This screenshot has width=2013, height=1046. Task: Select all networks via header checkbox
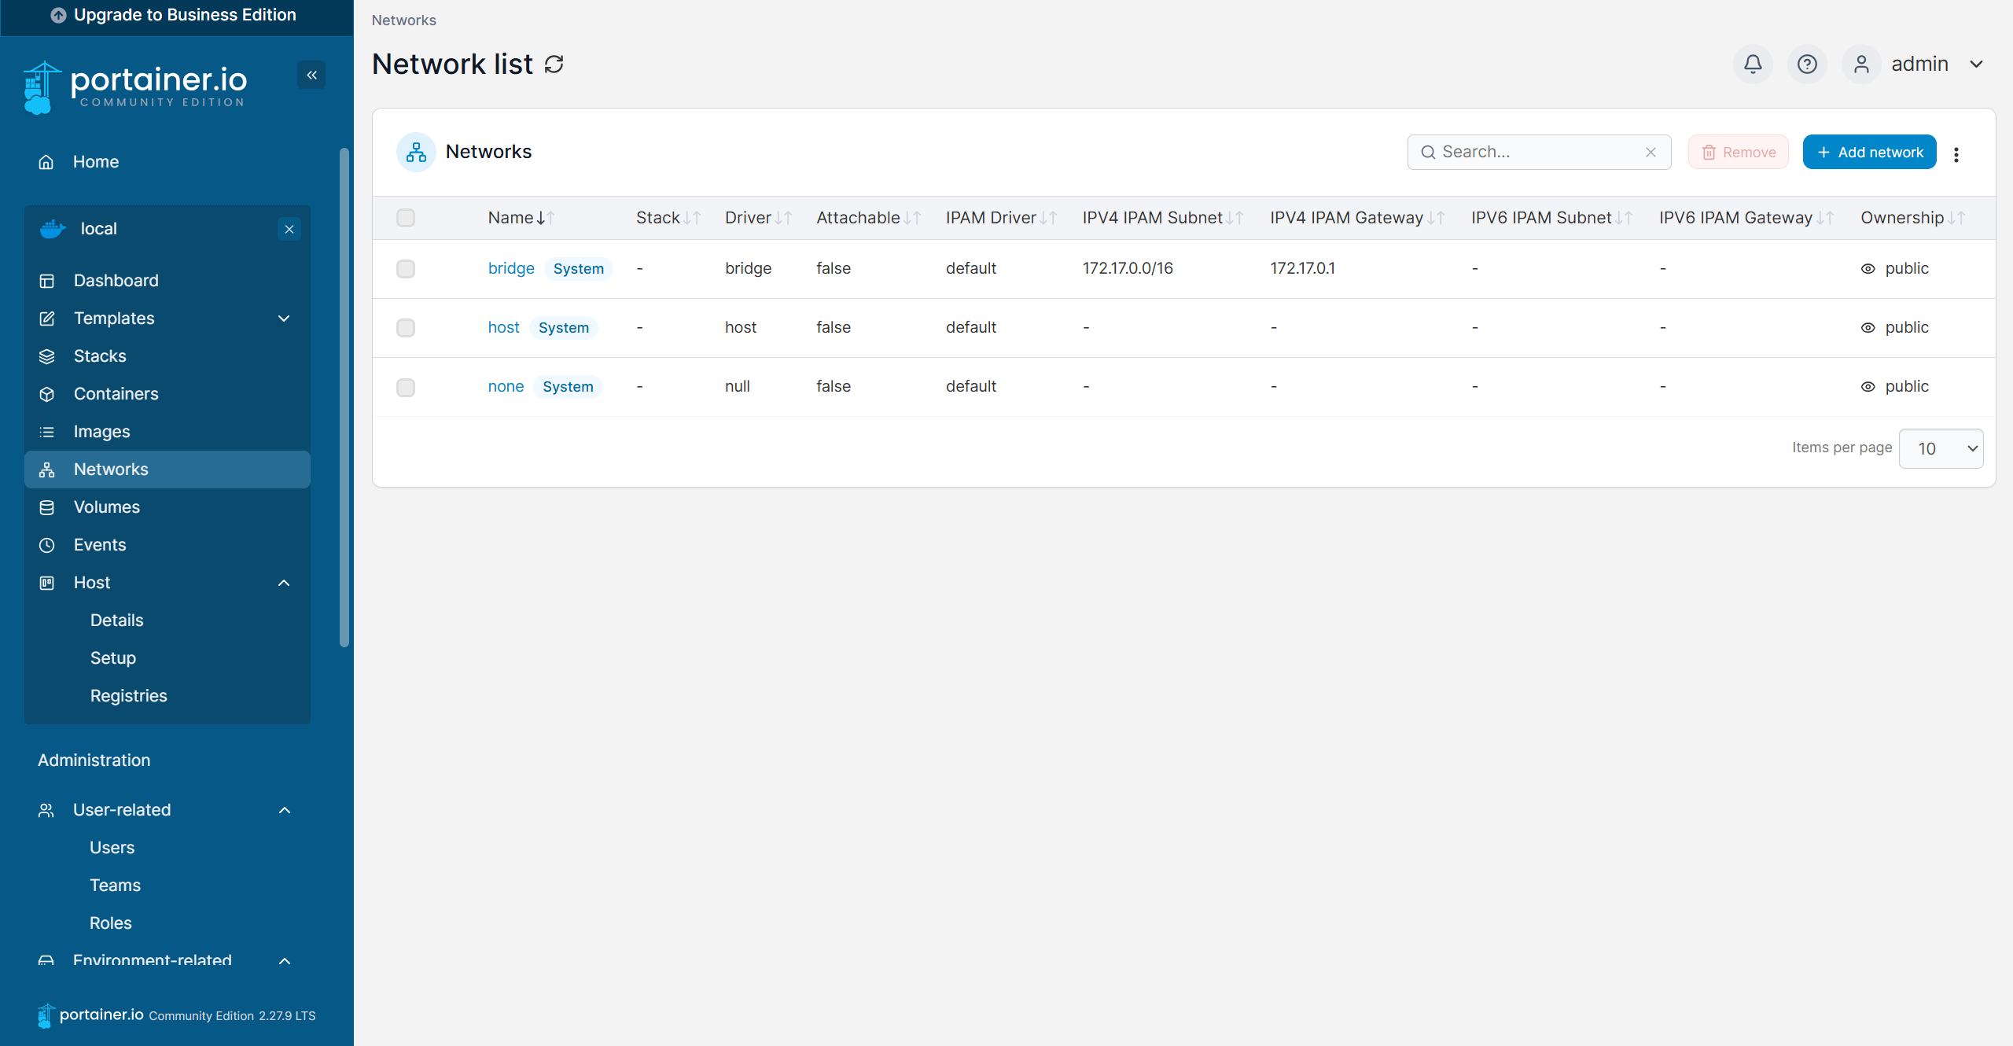click(x=406, y=218)
